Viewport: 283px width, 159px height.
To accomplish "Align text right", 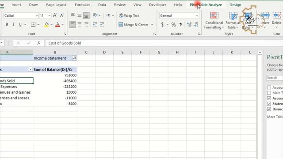I will tap(87, 25).
